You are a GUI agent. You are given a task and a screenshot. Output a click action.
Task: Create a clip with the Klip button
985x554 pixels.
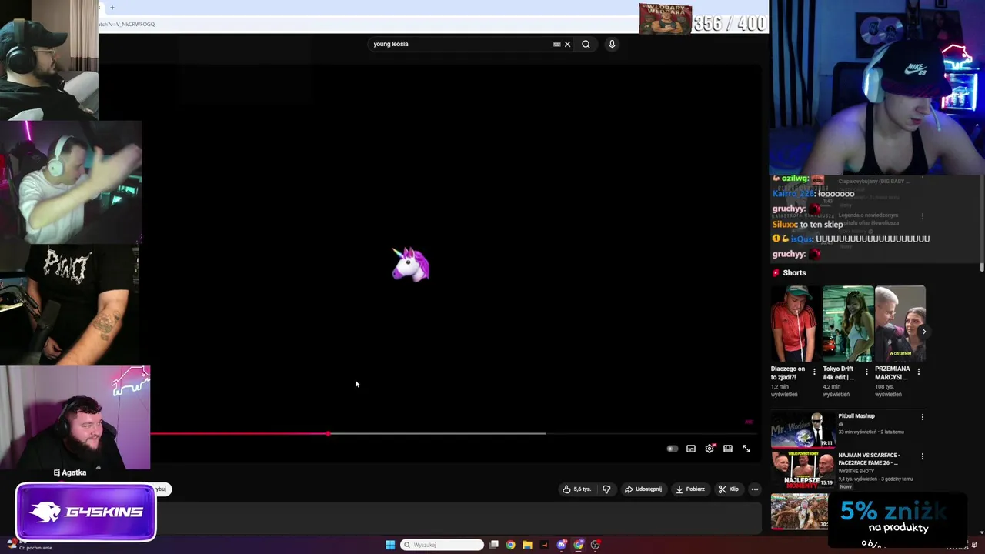tap(729, 489)
